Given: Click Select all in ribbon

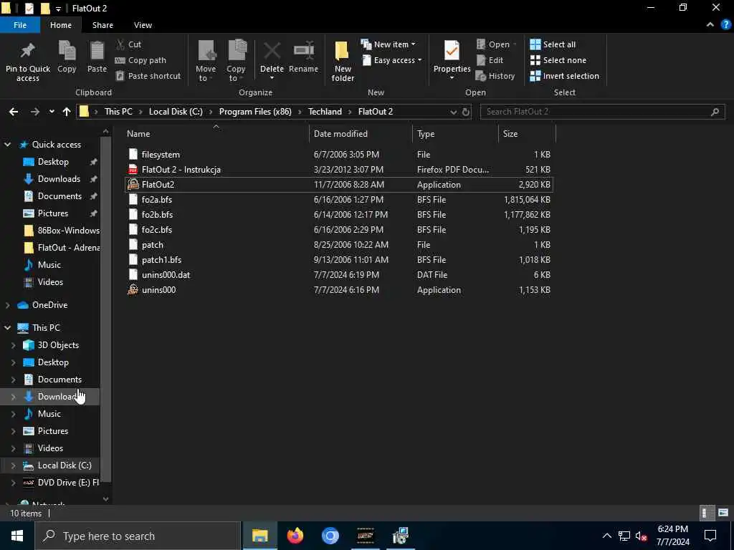Looking at the screenshot, I should coord(553,44).
